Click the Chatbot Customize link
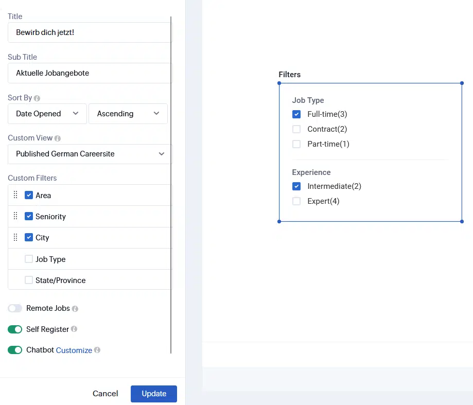 pos(74,350)
